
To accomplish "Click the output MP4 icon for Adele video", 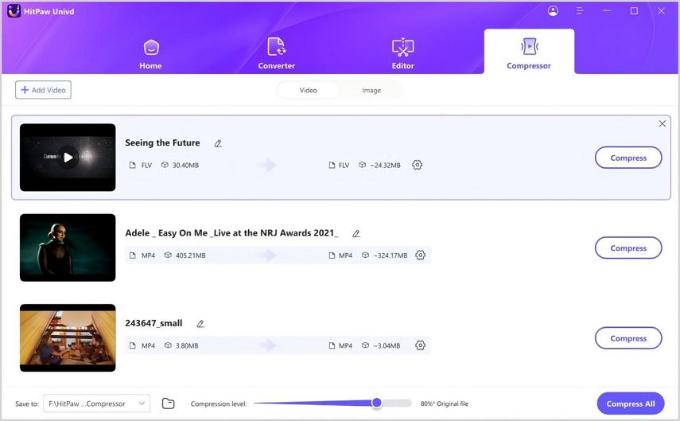I will 332,255.
